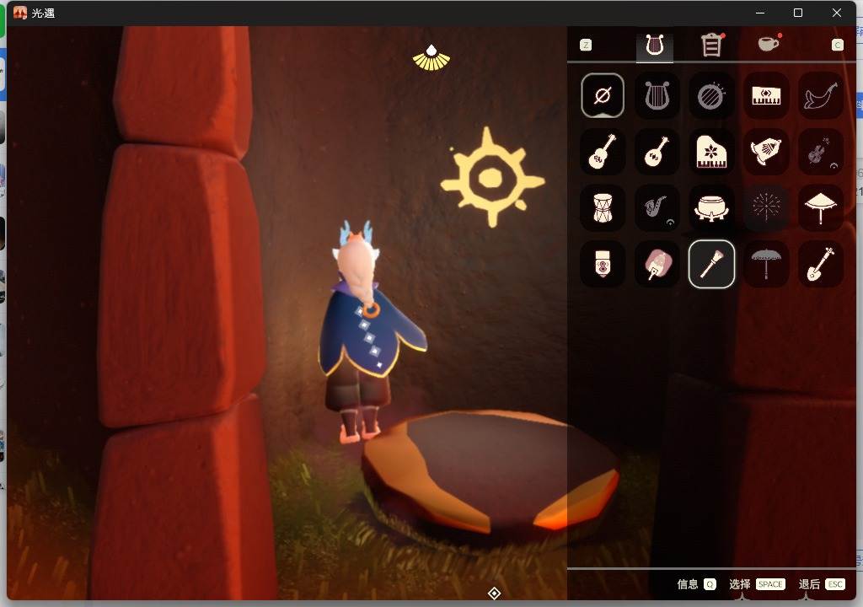Screen dimensions: 863x607
Task: Choose the pink hand fan item
Action: pos(657,264)
